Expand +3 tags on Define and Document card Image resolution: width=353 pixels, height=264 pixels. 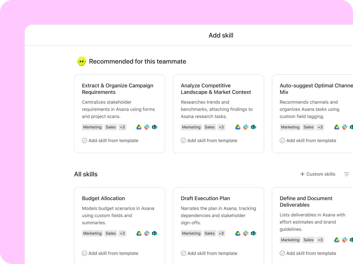(x=320, y=240)
